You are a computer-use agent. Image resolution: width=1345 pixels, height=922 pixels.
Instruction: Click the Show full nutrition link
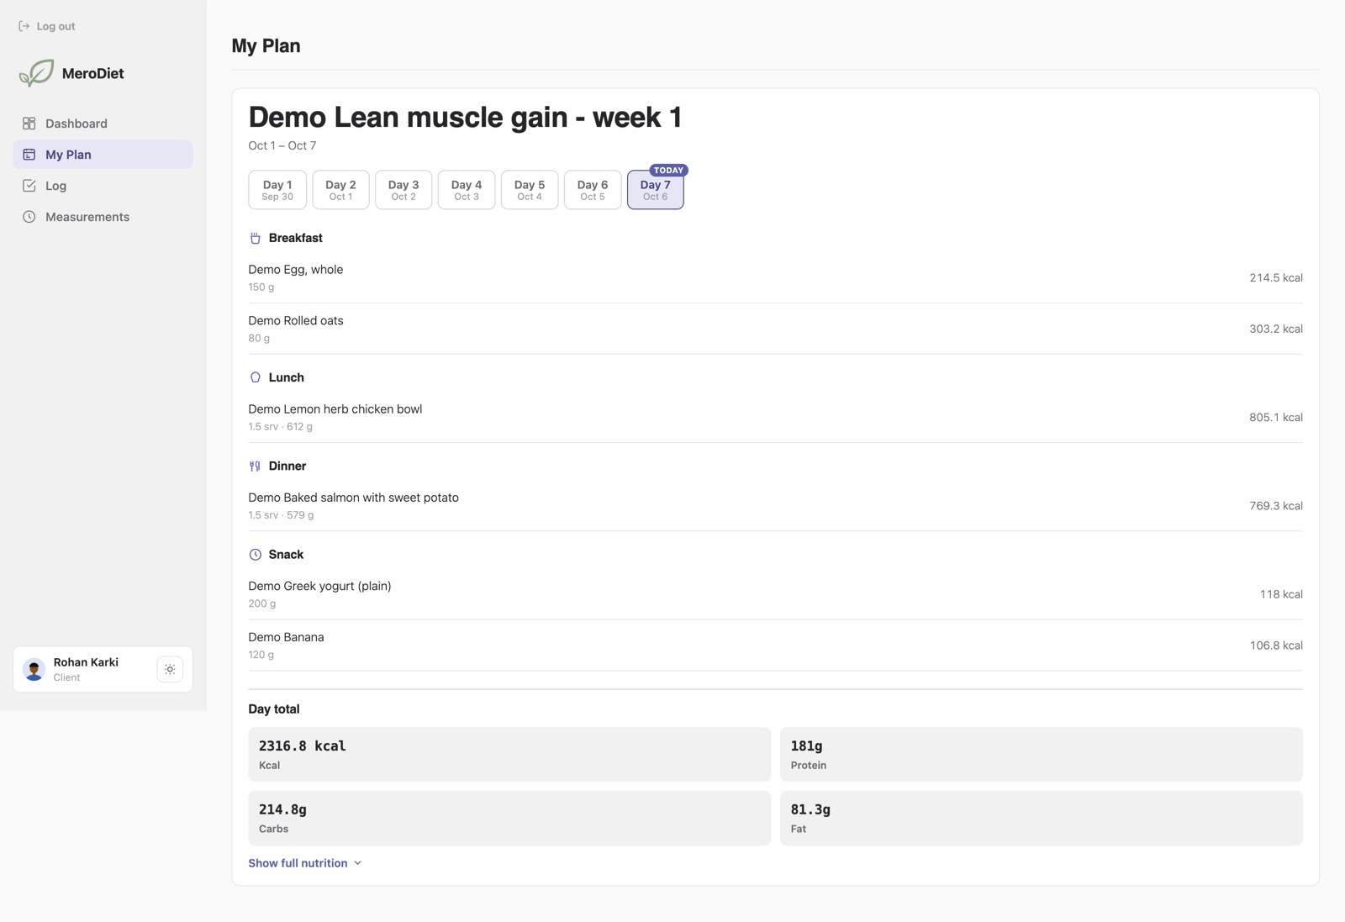305,863
